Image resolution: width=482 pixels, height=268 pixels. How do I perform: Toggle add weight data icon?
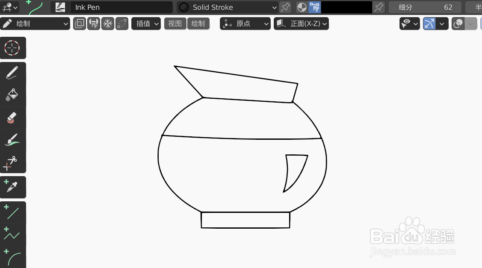coord(94,24)
